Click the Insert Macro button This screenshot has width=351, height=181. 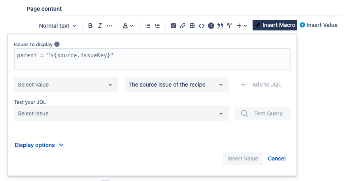click(275, 25)
